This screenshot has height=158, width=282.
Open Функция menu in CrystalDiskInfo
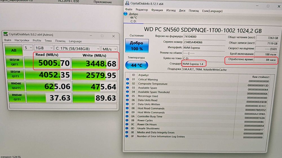(x=157, y=10)
